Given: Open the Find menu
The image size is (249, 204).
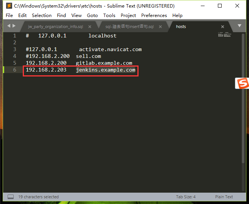Looking at the screenshot, I should pos(61,16).
